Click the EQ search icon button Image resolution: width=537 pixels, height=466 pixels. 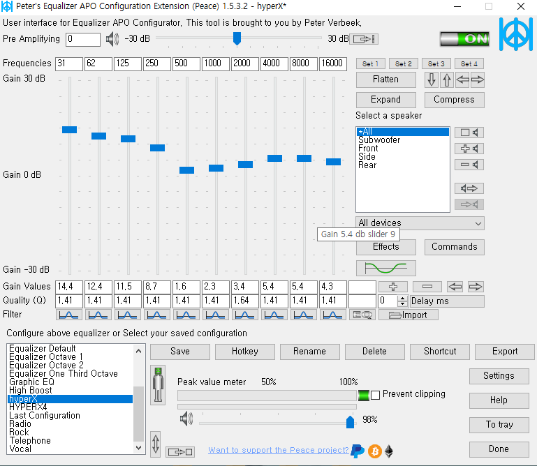[x=362, y=315]
